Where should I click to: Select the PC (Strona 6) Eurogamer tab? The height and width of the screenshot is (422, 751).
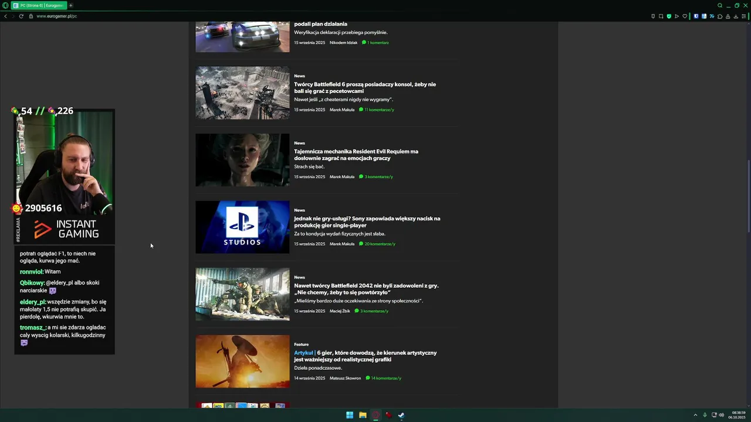point(38,5)
